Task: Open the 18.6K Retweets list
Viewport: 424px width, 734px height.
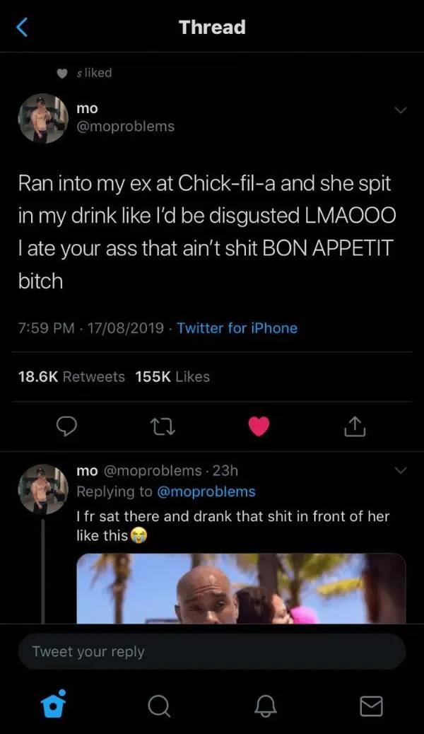Action: coord(71,377)
